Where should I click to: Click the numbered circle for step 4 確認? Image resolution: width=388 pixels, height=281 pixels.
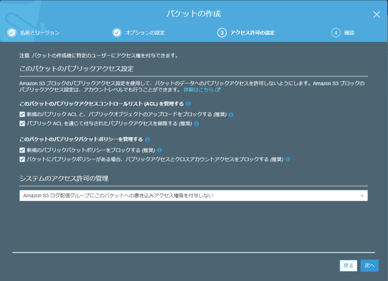(336, 33)
